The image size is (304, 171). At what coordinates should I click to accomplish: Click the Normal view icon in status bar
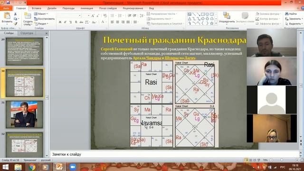pos(246,160)
